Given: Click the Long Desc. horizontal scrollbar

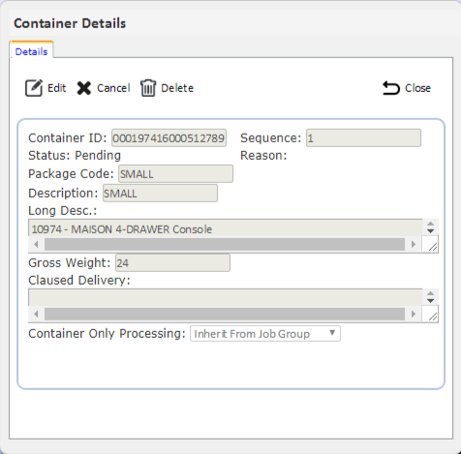Looking at the screenshot, I should (225, 245).
